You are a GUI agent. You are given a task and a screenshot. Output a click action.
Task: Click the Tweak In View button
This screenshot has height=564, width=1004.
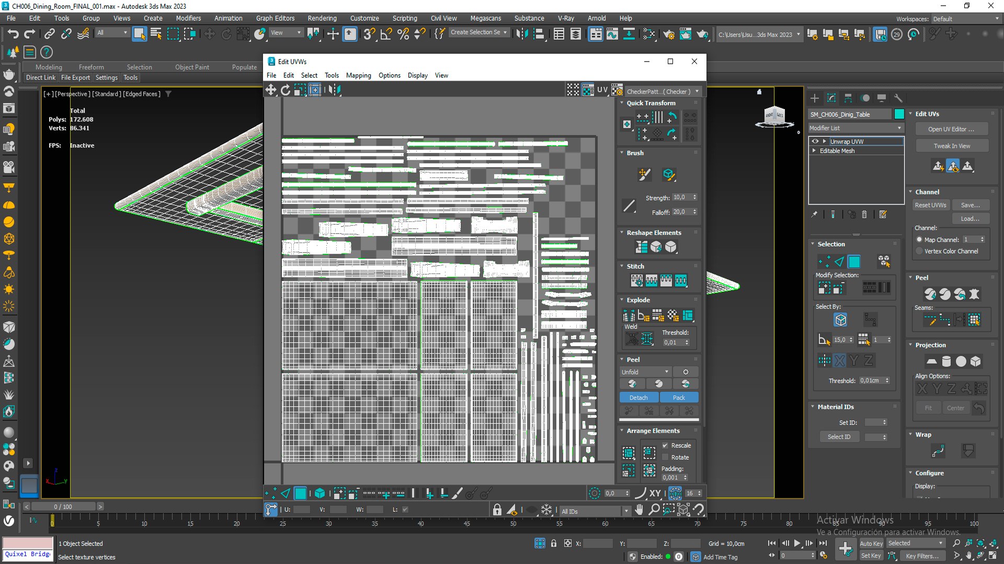click(x=952, y=146)
